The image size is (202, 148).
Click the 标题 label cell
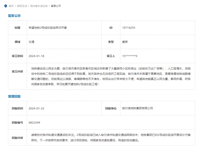pyautogui.click(x=17, y=28)
